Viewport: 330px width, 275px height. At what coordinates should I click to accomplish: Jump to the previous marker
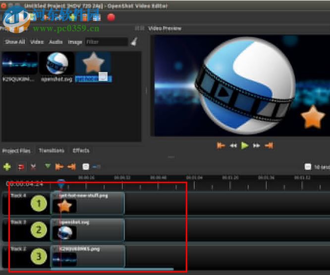pyautogui.click(x=59, y=167)
